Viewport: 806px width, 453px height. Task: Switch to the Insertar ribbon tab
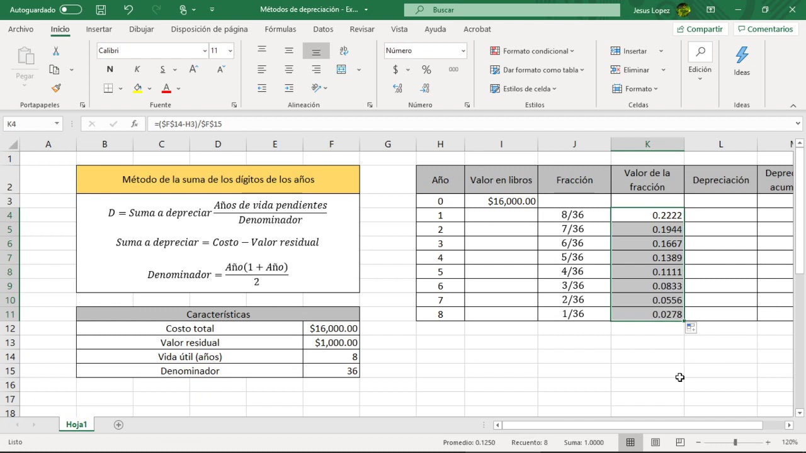99,29
